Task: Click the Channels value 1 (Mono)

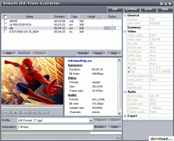Action: 155,108
